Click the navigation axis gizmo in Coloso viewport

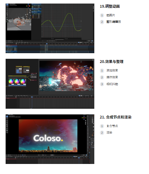pos(84,118)
